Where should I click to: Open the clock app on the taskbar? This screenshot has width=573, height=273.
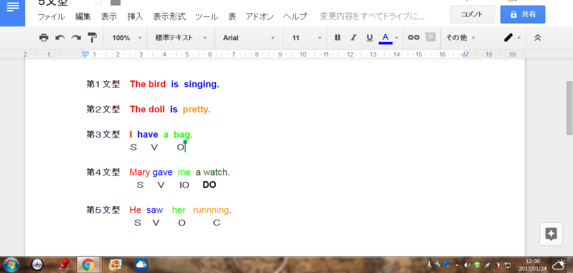[x=37, y=264]
